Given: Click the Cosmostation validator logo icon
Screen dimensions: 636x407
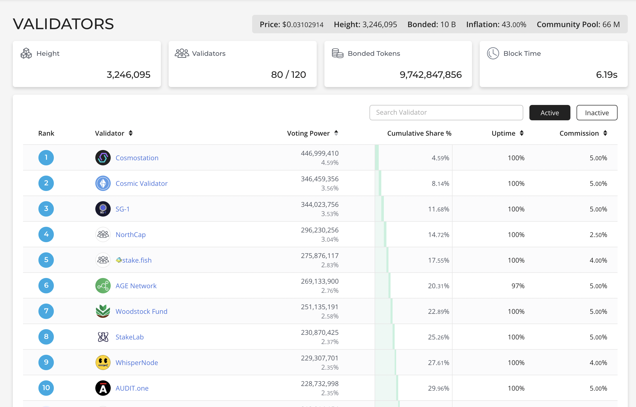Looking at the screenshot, I should pos(103,158).
